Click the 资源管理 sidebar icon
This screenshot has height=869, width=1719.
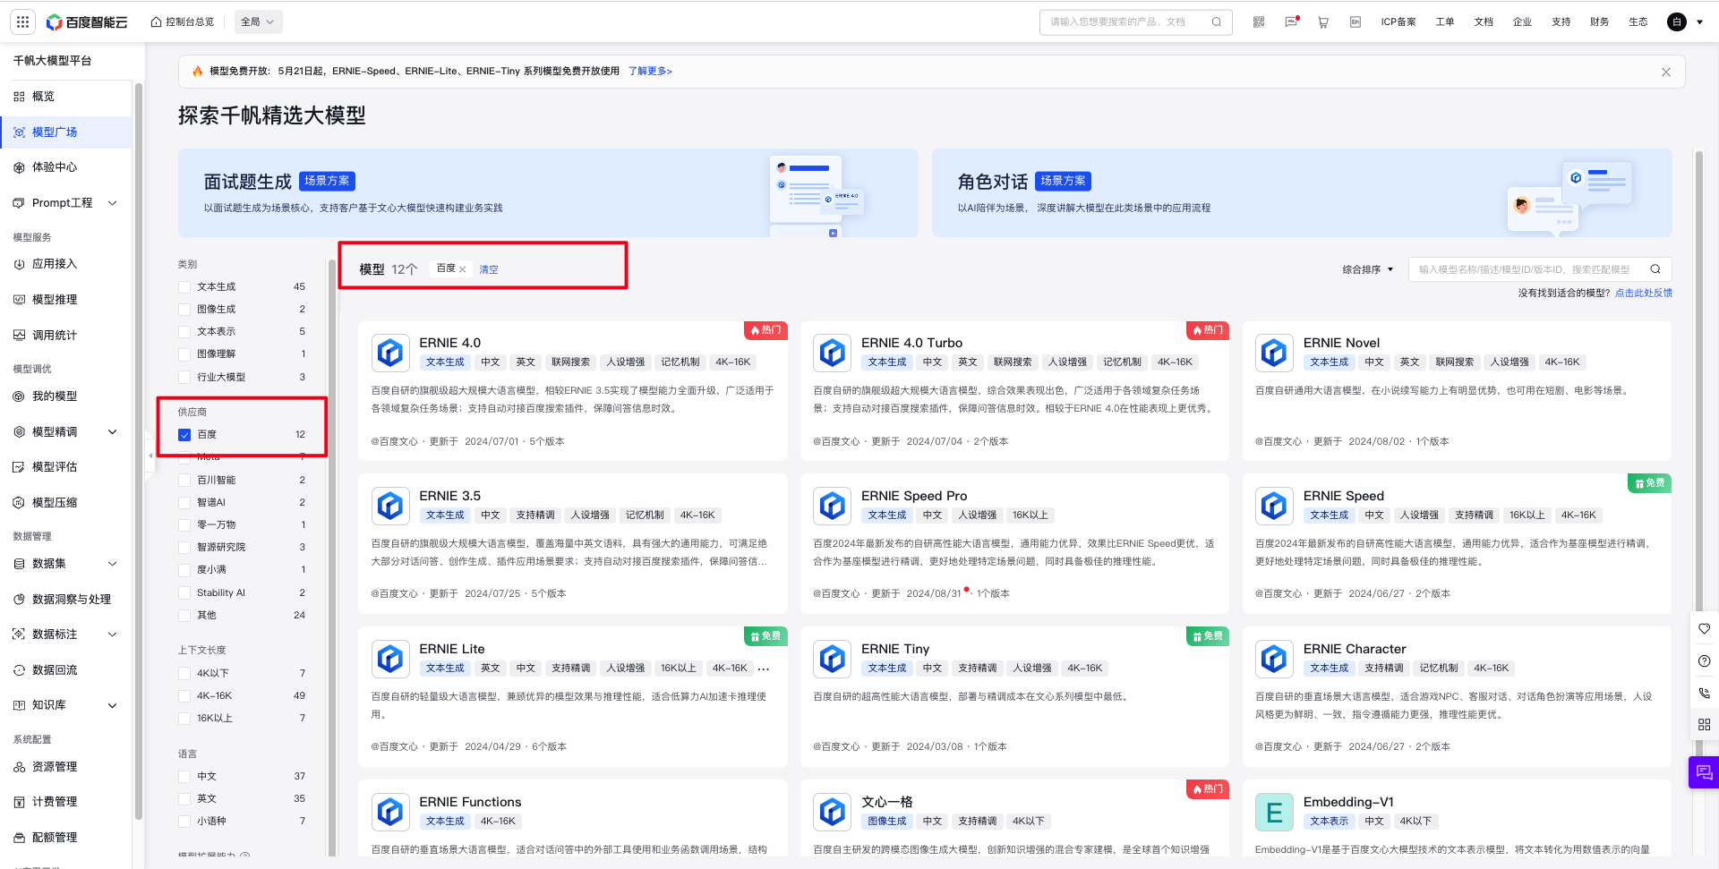19,767
